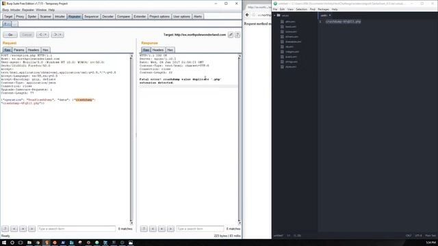Click the request search field
This screenshot has height=246, width=438.
(76, 229)
